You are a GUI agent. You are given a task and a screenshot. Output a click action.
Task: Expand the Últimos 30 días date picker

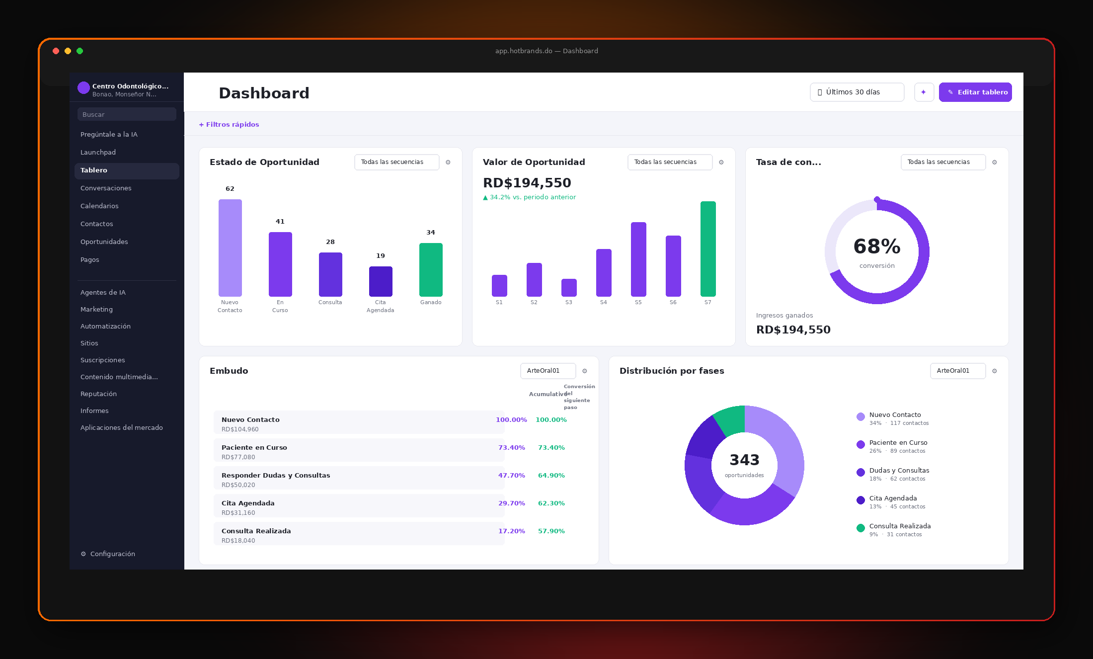[x=857, y=92]
